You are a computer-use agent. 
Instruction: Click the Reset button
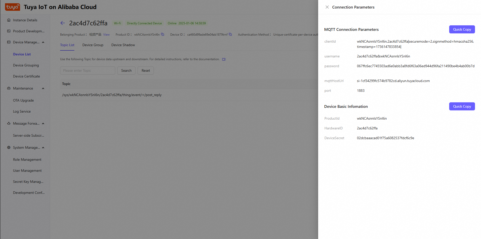146,70
